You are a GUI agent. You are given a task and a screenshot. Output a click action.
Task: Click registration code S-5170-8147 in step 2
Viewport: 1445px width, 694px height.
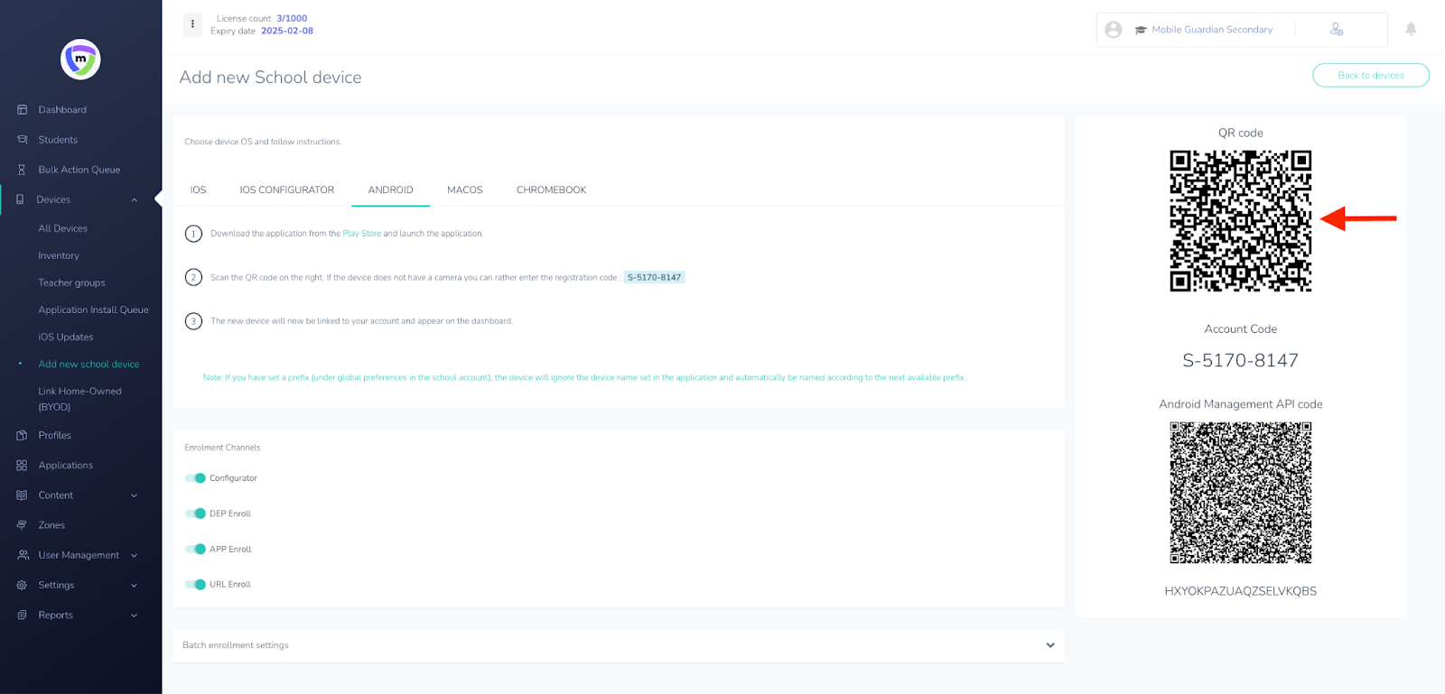point(655,277)
